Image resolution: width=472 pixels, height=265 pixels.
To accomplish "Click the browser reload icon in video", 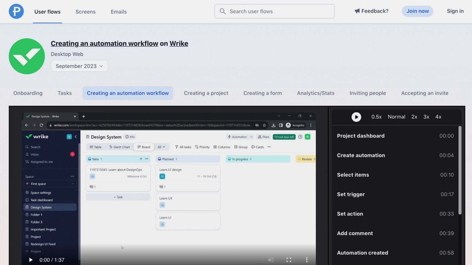I will (41, 125).
